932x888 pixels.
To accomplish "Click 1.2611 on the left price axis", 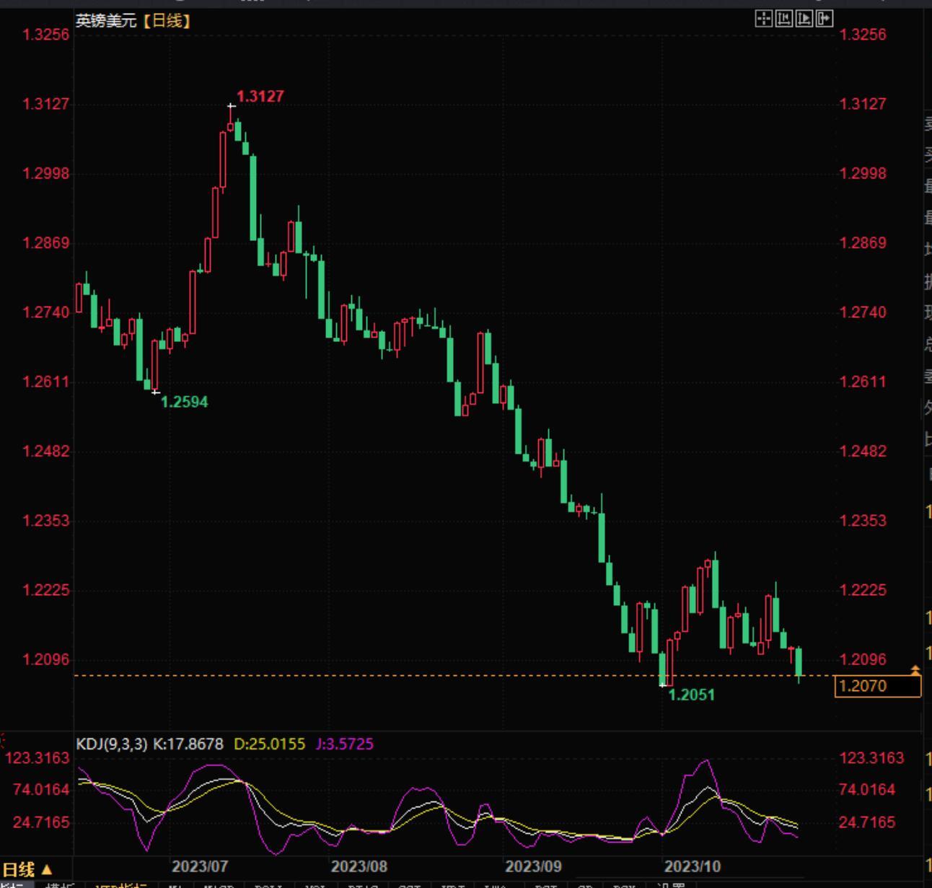I will pyautogui.click(x=46, y=382).
